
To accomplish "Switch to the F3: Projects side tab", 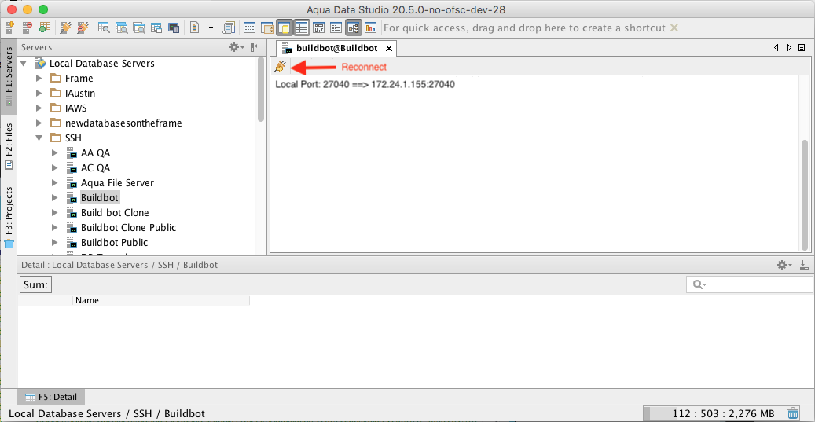I will [9, 217].
